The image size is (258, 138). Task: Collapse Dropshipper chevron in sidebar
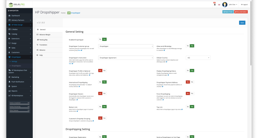coord(31,57)
